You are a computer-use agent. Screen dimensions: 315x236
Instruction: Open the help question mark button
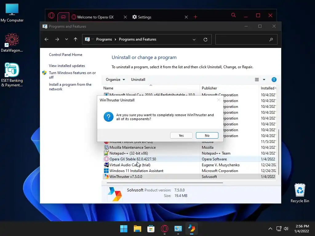click(x=274, y=80)
